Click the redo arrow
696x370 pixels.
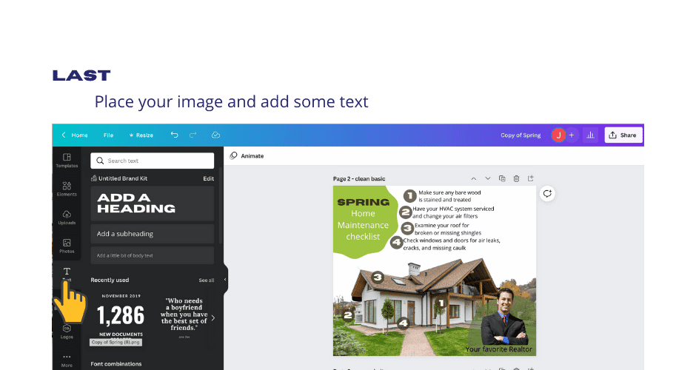pos(193,135)
